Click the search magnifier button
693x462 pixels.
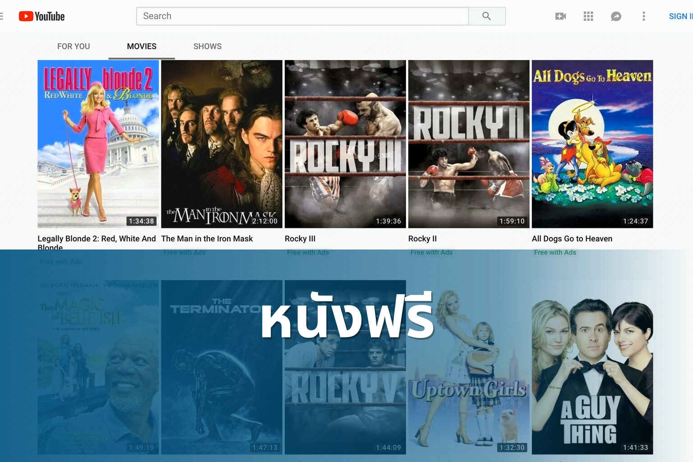(487, 16)
